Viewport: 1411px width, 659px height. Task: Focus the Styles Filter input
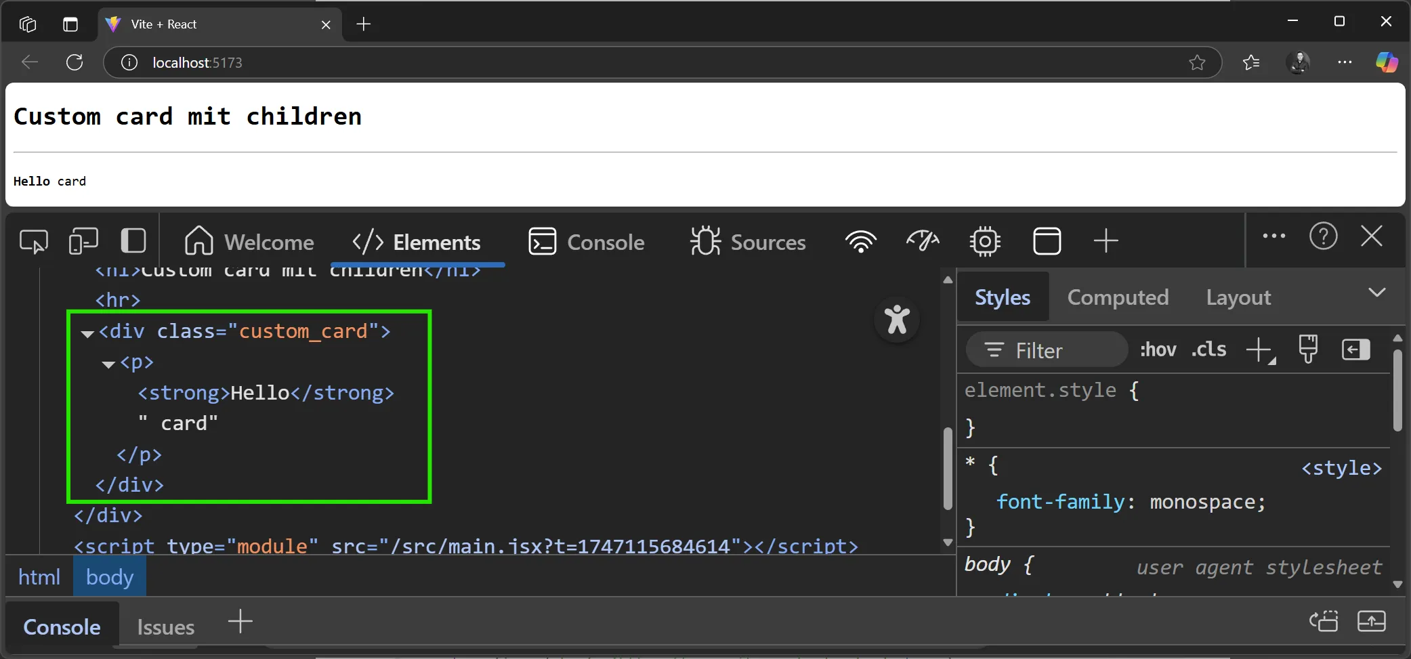click(x=1047, y=350)
